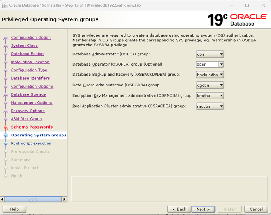Open the OSRACDBA racdba dropdown

coord(210,106)
